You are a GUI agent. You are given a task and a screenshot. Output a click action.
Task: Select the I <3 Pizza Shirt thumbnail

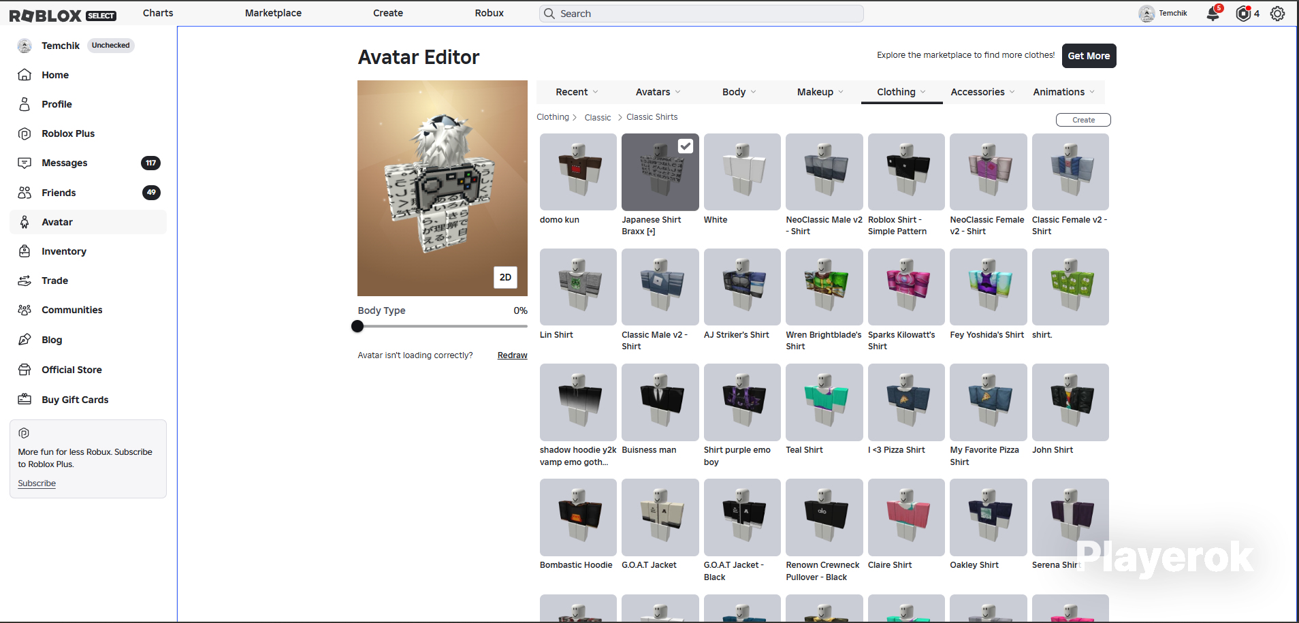tap(906, 402)
